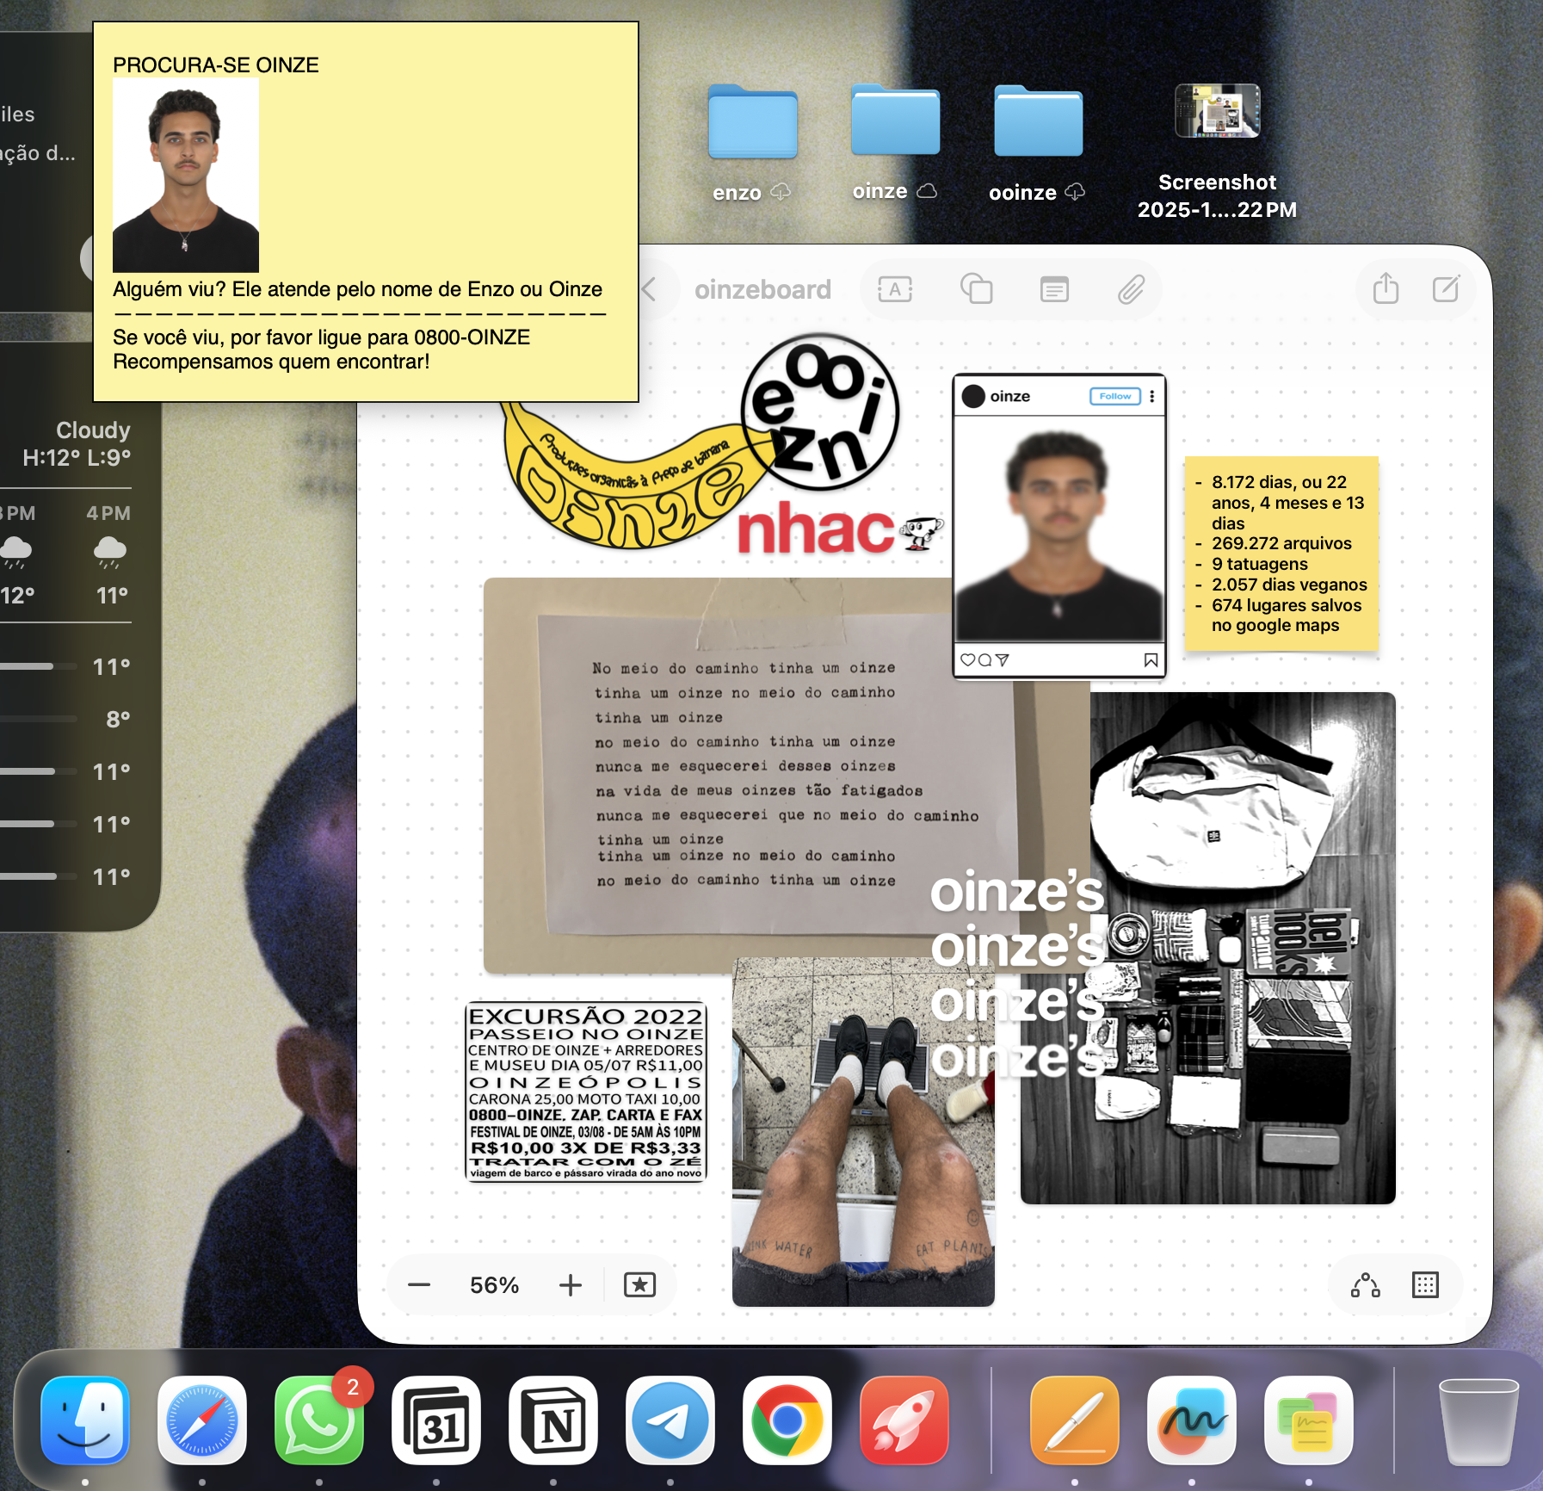Open Notion Calendar in the dock

pos(436,1420)
